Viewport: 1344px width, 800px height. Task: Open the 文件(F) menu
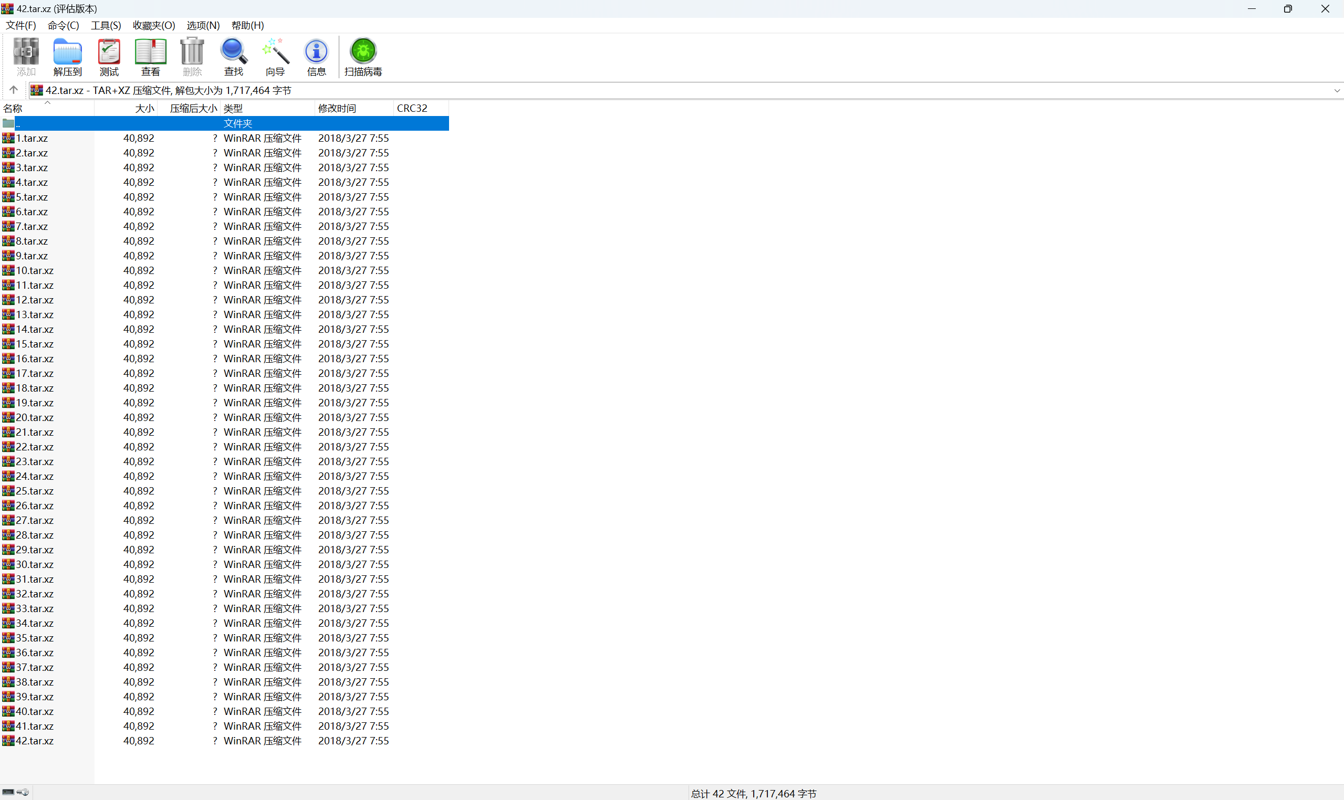[20, 25]
